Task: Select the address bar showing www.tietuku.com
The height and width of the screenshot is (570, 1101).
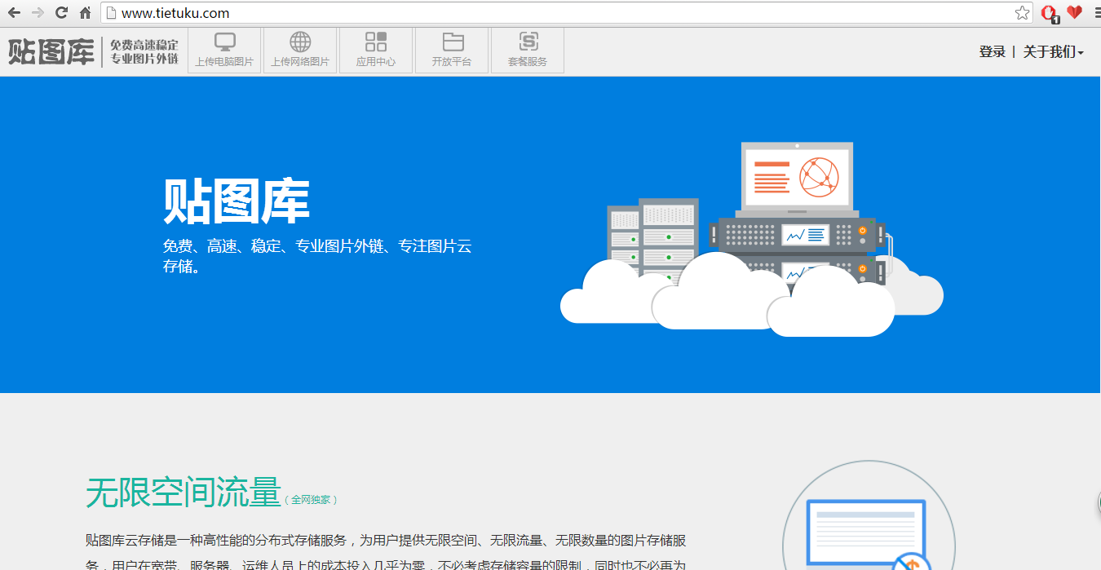Action: tap(567, 12)
